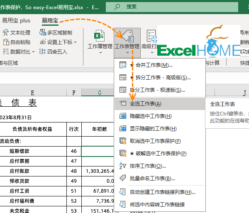Choose 拆分工作表 - 极速版(S)
The width and height of the screenshot is (249, 213).
click(x=160, y=90)
